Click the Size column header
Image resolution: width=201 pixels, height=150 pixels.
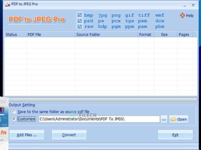point(165,35)
